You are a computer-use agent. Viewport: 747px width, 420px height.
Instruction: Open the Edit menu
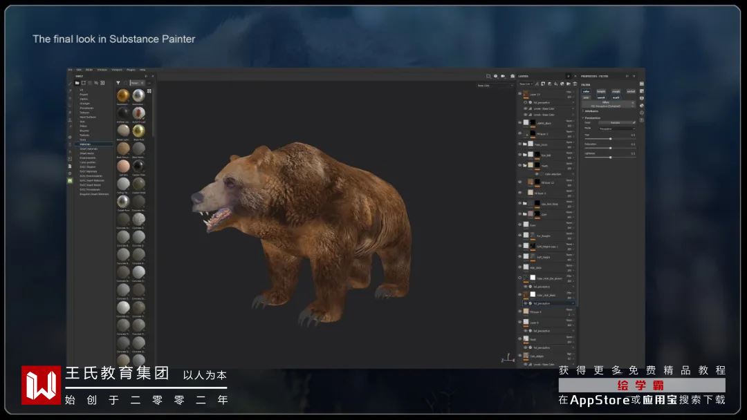click(x=79, y=70)
